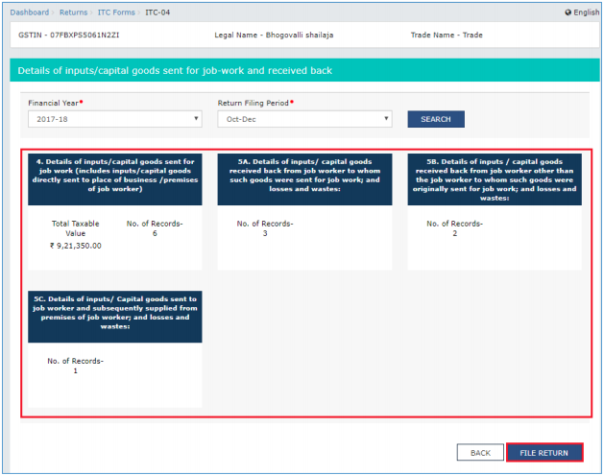Click the BACK button
This screenshot has height=475, width=604.
(x=480, y=453)
